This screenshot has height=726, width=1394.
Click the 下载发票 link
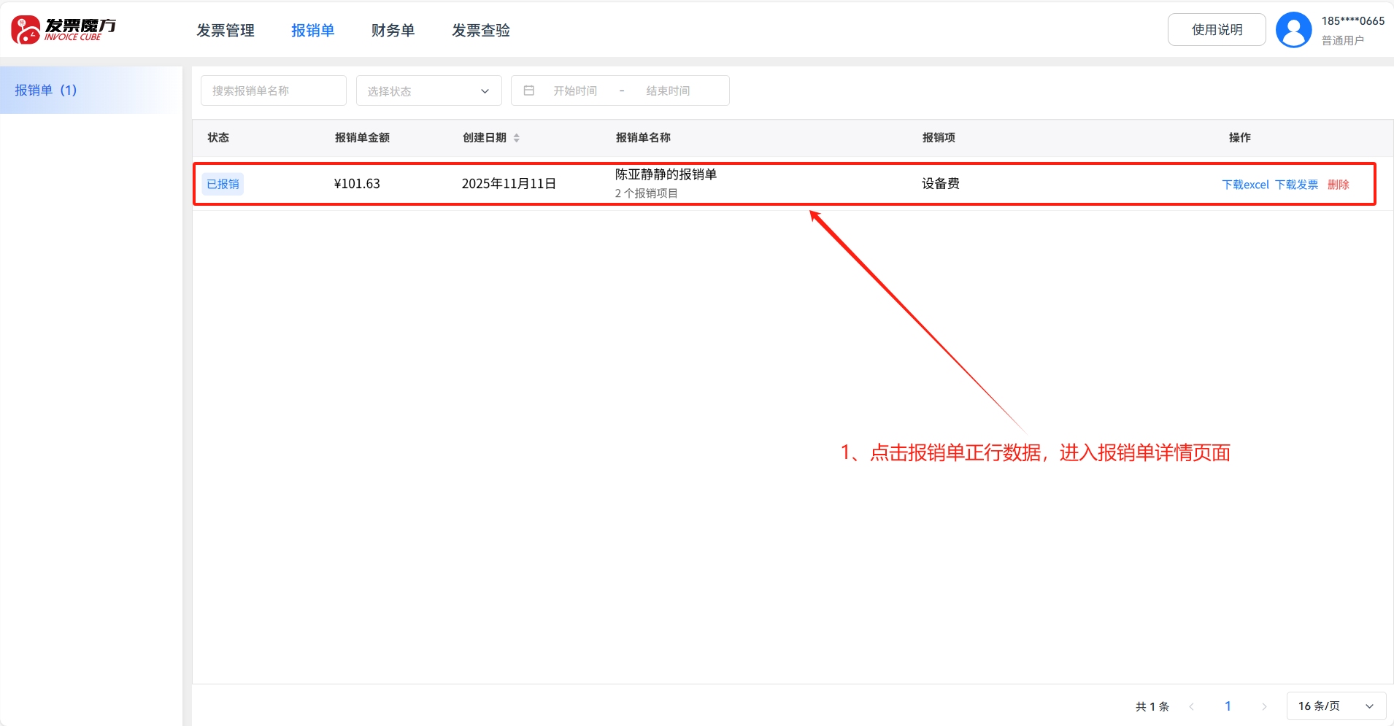(x=1296, y=185)
